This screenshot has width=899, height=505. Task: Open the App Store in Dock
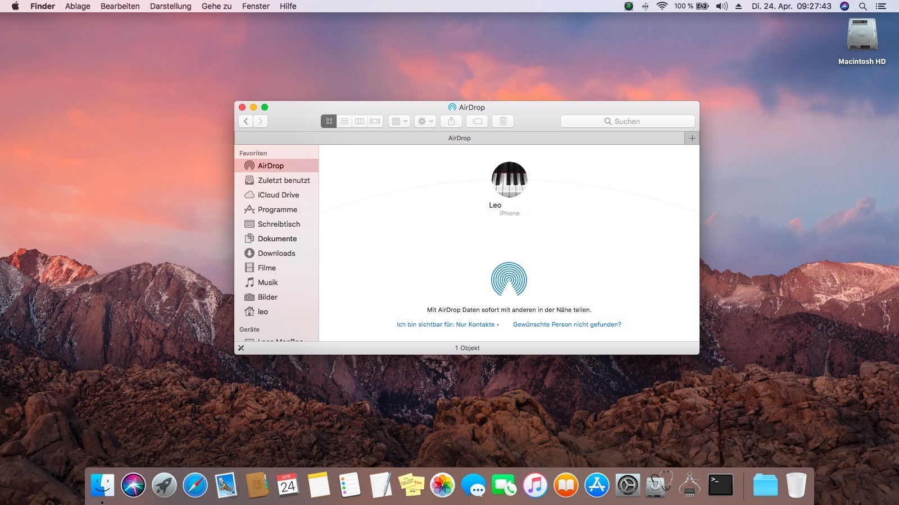tap(597, 485)
